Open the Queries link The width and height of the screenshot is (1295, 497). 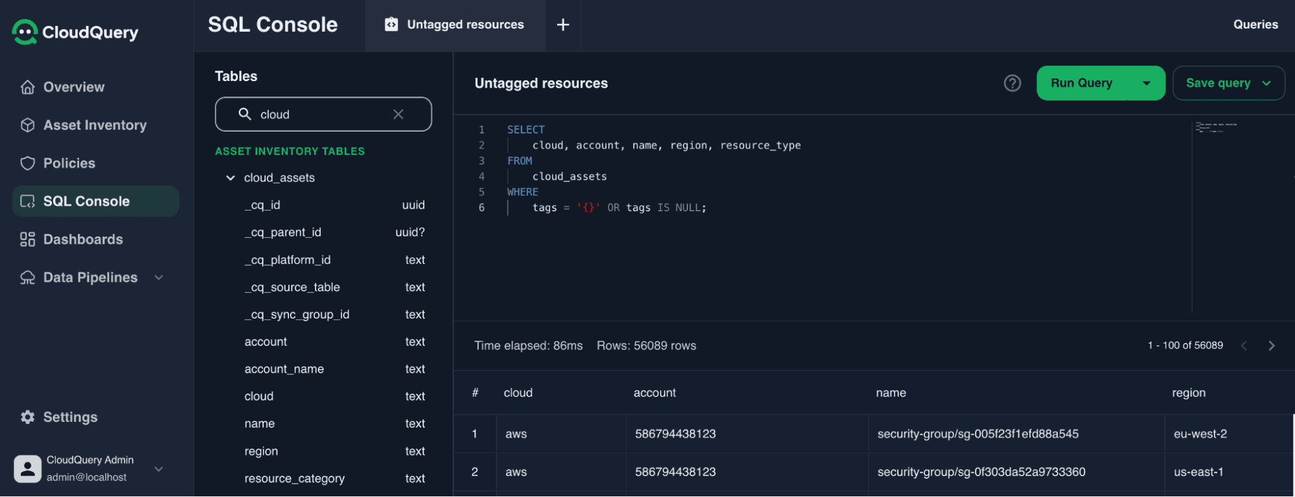[x=1255, y=25]
